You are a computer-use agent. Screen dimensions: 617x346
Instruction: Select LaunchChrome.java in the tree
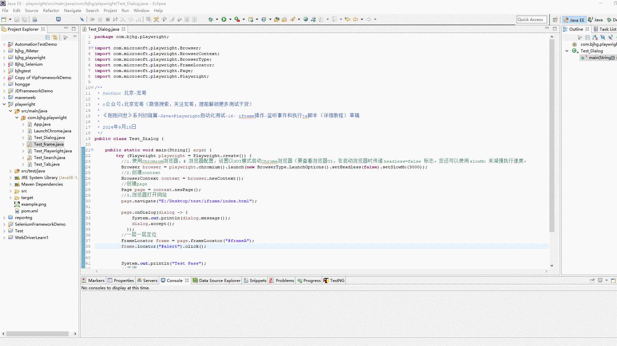pos(52,131)
